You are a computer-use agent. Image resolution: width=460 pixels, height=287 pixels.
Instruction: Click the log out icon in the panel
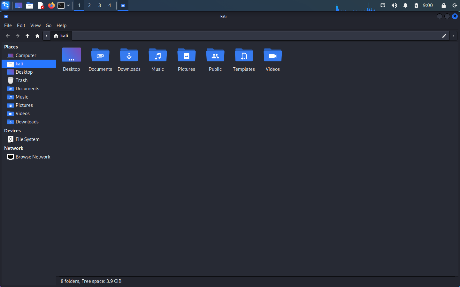pos(455,5)
